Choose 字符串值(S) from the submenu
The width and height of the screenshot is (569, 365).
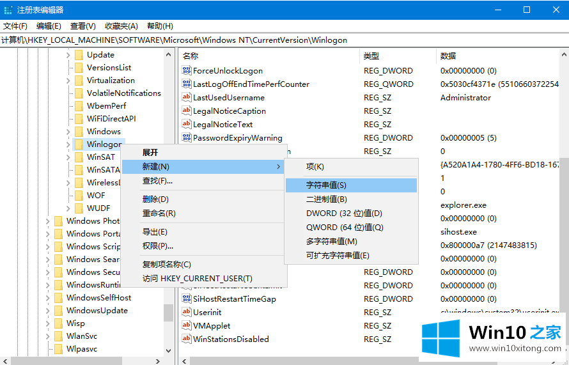(x=326, y=185)
